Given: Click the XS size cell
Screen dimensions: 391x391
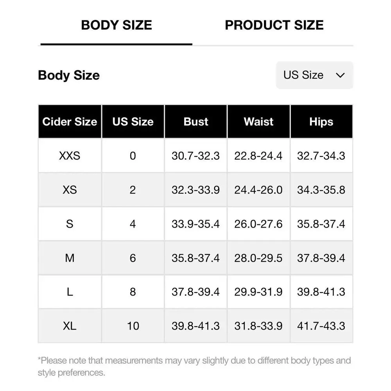Looking at the screenshot, I should click(70, 190).
